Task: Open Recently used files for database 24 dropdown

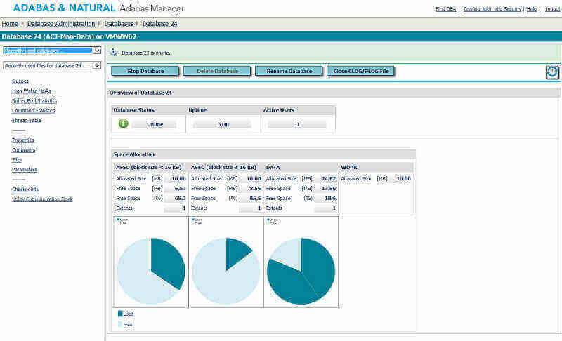Action: pyautogui.click(x=52, y=65)
